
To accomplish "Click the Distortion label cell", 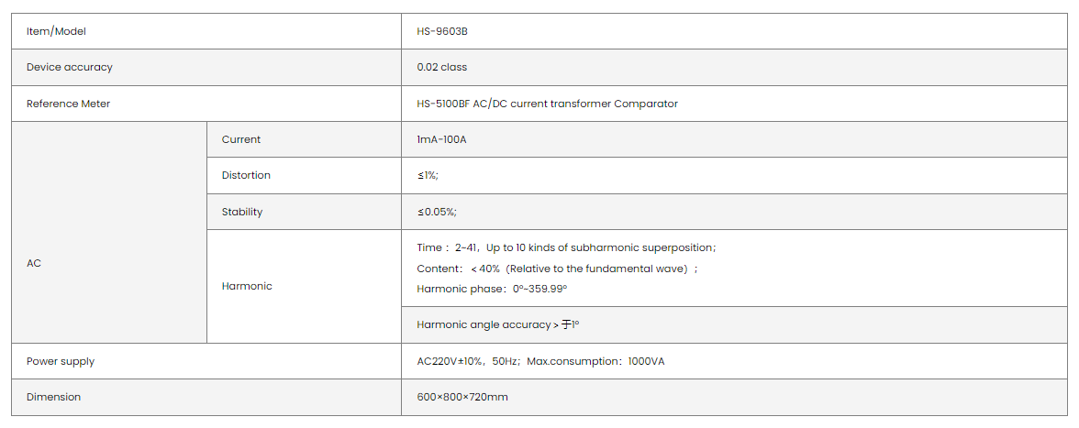I will (x=246, y=175).
